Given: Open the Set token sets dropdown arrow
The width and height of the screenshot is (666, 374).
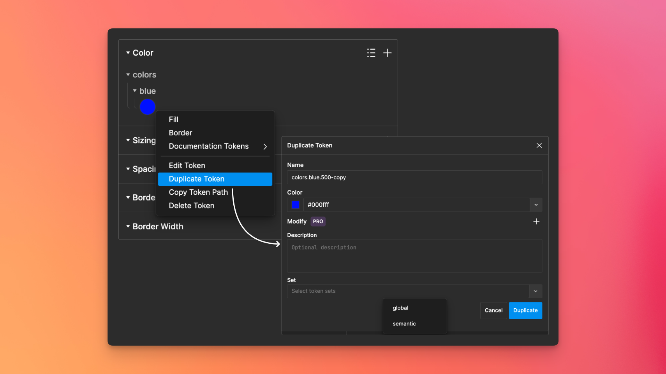Looking at the screenshot, I should point(536,291).
